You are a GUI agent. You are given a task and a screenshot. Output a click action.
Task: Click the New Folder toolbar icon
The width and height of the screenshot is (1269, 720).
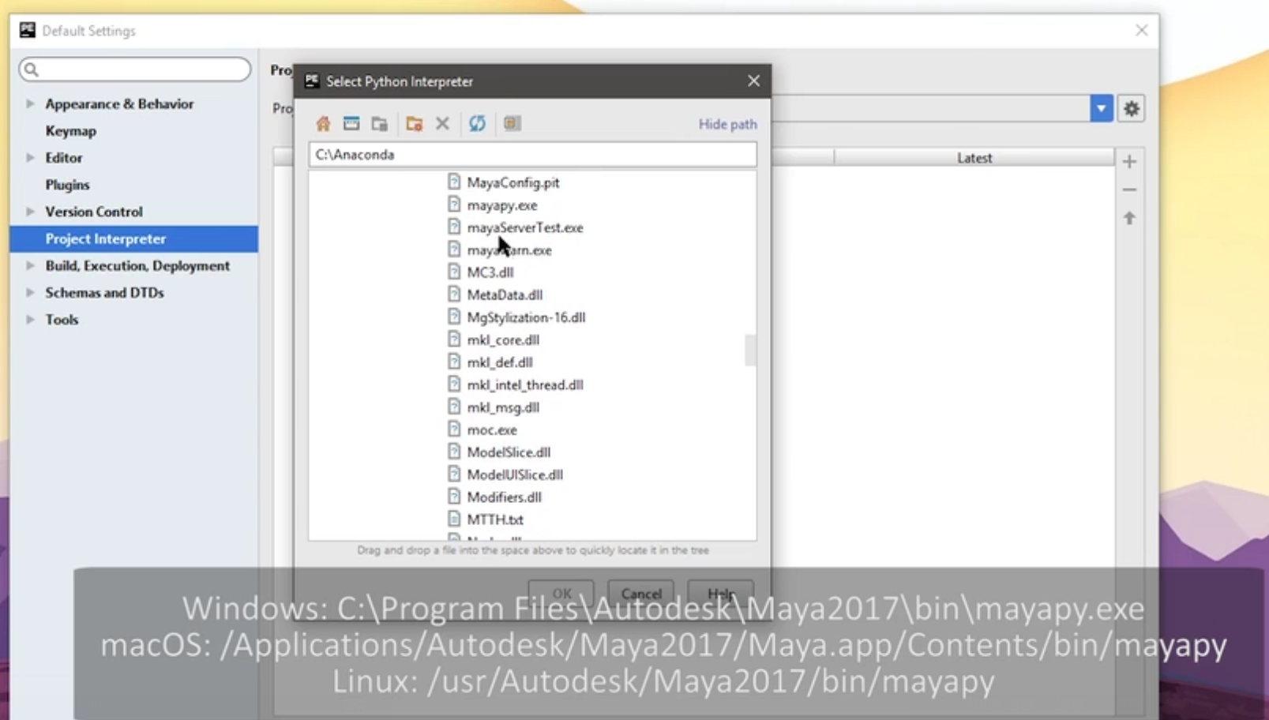click(414, 123)
